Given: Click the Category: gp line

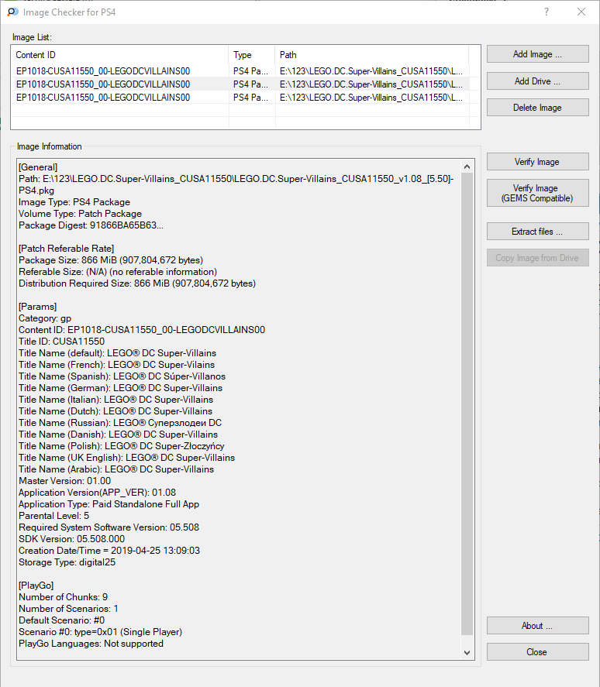Looking at the screenshot, I should (45, 318).
